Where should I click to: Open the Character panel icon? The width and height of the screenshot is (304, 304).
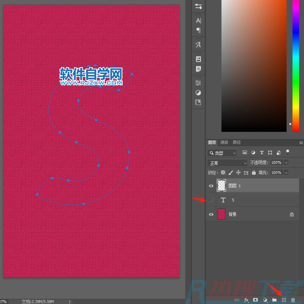coord(198,21)
